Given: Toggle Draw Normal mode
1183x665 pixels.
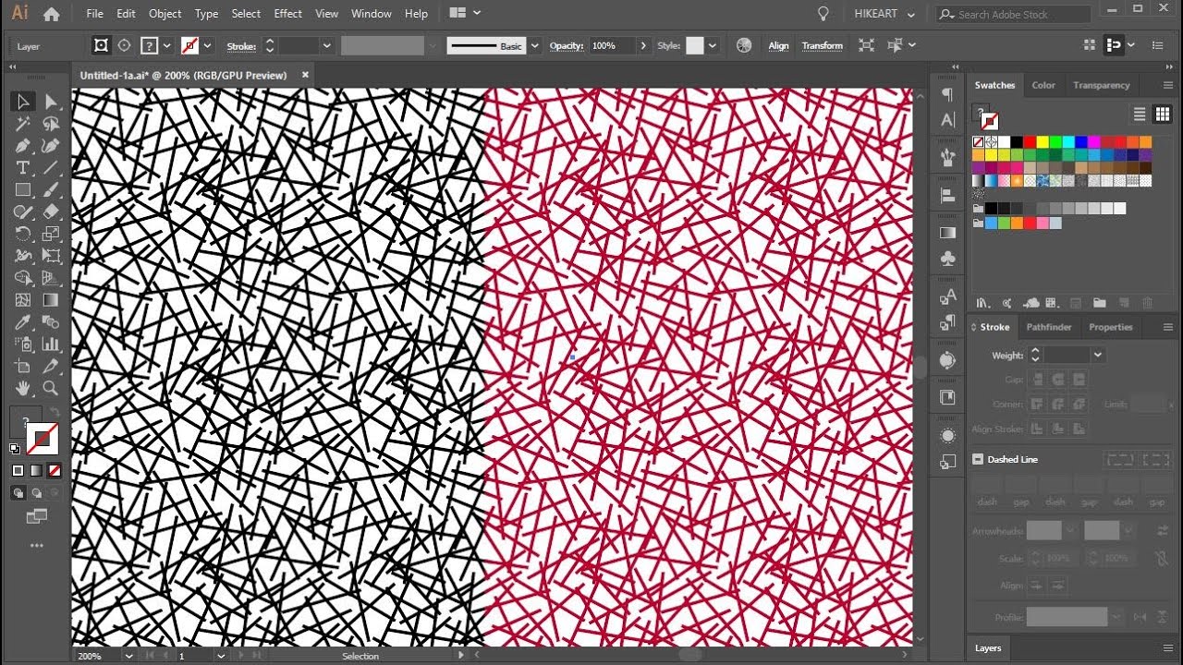Looking at the screenshot, I should point(18,493).
